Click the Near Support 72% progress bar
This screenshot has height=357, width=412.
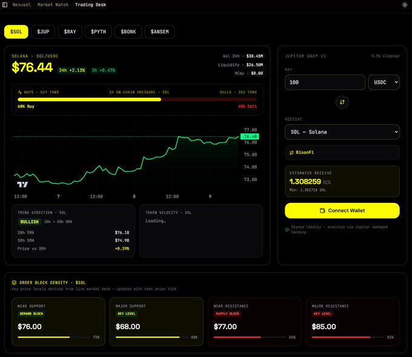click(x=55, y=337)
